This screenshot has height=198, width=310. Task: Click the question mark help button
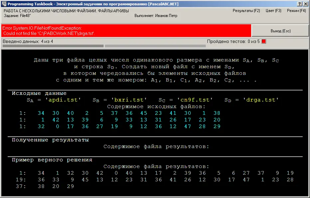click(299, 3)
